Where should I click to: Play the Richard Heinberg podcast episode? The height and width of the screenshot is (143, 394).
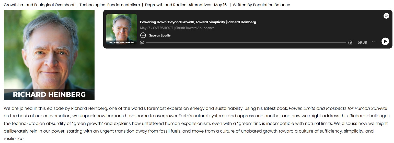(x=385, y=41)
